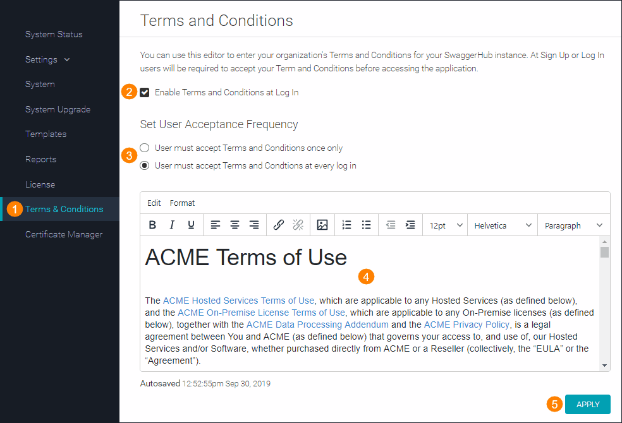The height and width of the screenshot is (423, 622).
Task: Open the Format menu in the editor
Action: pyautogui.click(x=183, y=203)
